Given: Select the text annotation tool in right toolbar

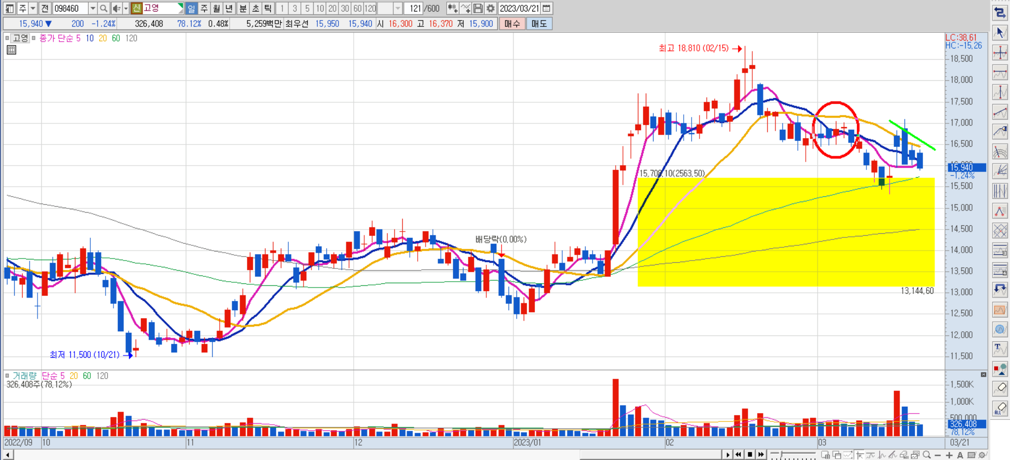Looking at the screenshot, I should click(1000, 349).
